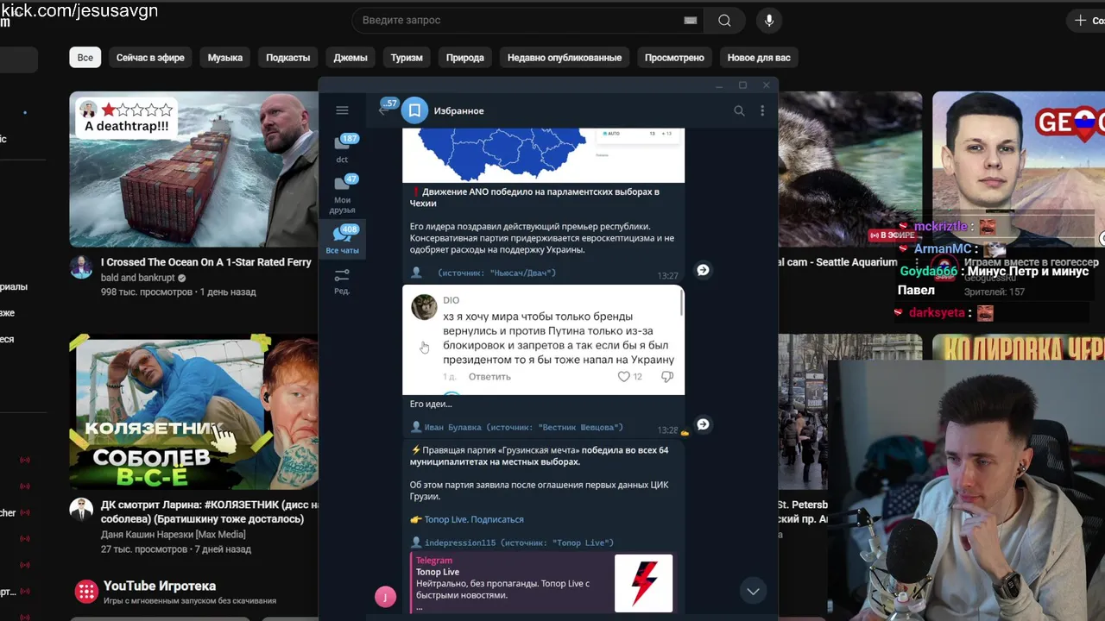Open the Seattle Aquarium otter thumbnail

pyautogui.click(x=849, y=170)
